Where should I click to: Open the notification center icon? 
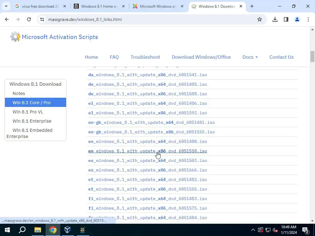pyautogui.click(x=305, y=230)
